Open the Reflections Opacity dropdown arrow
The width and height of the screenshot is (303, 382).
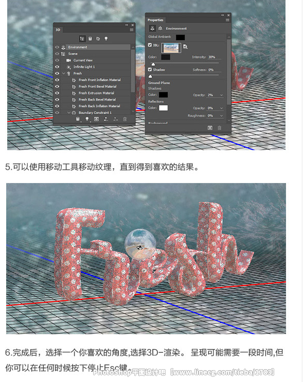coord(221,108)
